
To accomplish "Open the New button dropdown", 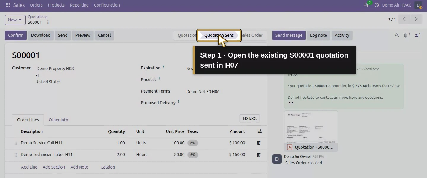I will click(15, 20).
